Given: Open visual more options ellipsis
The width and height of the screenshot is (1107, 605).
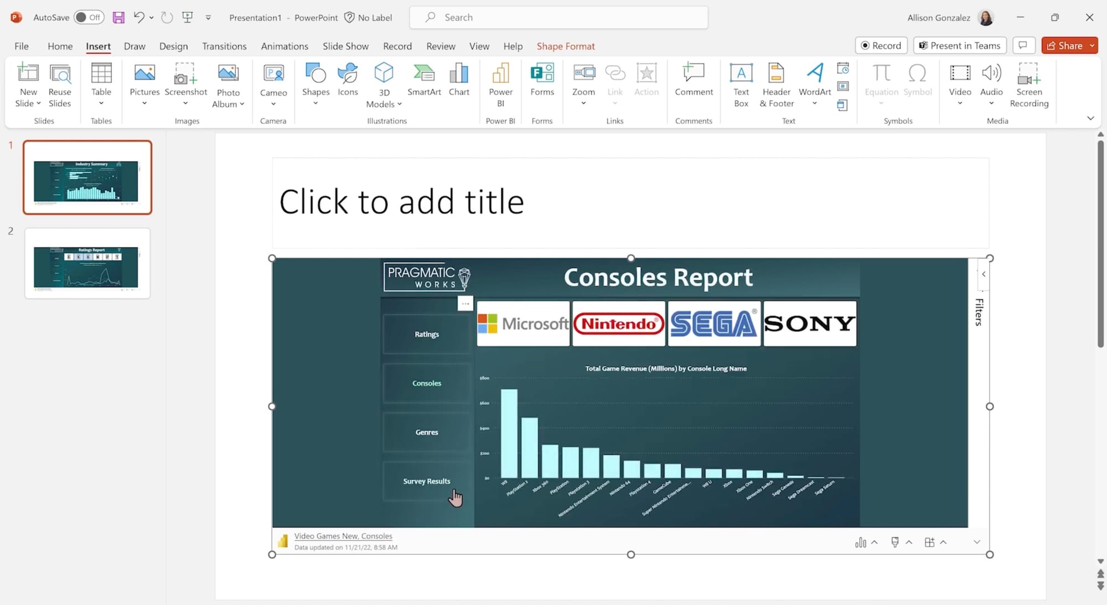Looking at the screenshot, I should click(465, 303).
